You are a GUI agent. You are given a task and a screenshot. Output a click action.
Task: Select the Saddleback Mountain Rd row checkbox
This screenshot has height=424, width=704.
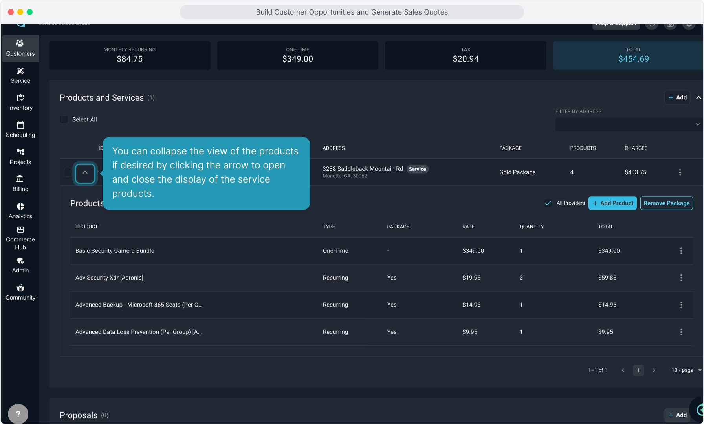coord(68,172)
